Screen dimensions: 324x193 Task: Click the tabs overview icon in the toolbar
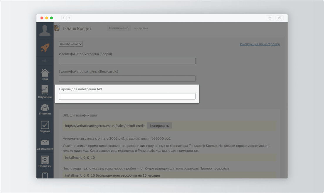point(279,18)
